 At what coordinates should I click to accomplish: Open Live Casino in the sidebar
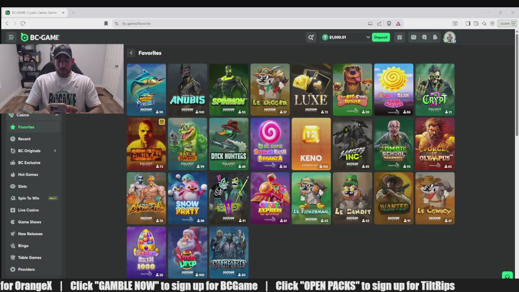34,210
